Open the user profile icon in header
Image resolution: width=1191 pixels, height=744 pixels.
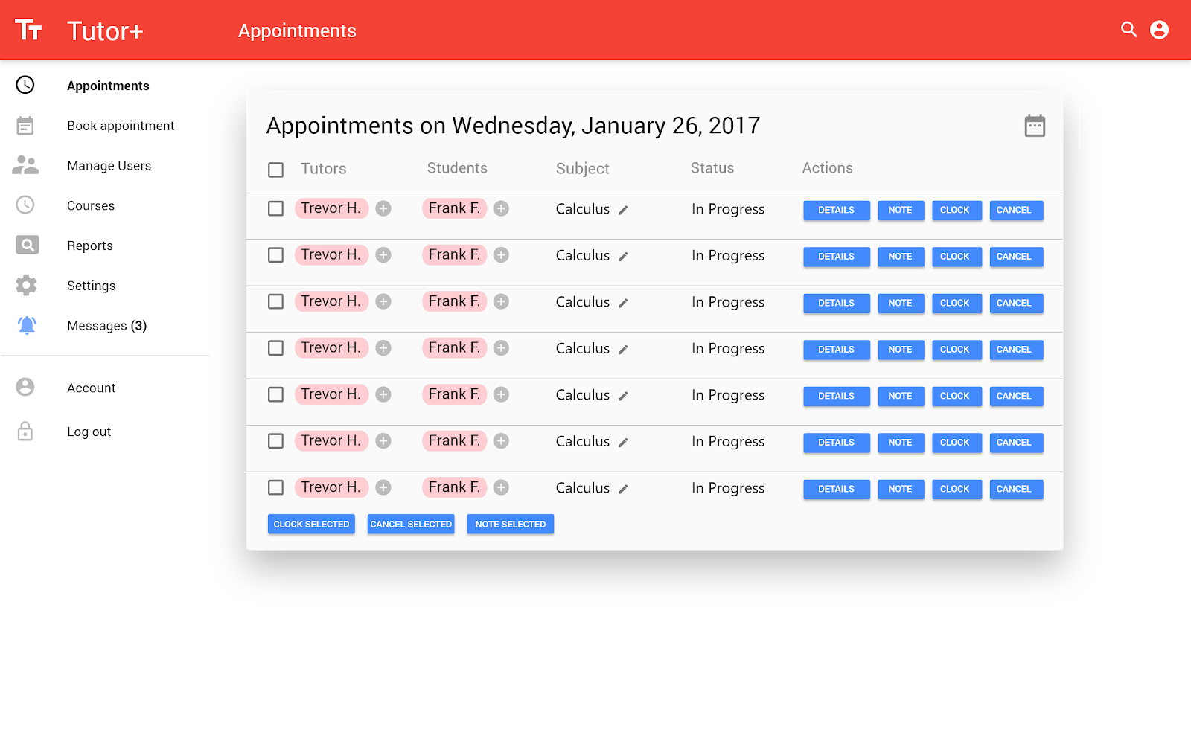click(x=1159, y=30)
